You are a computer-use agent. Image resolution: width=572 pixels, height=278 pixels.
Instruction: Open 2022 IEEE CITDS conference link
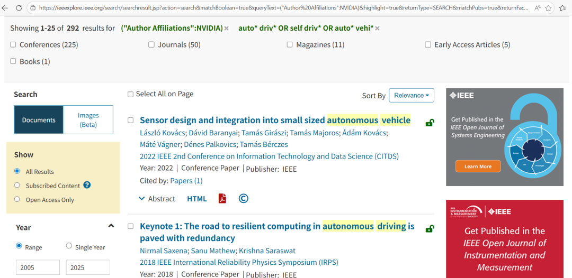pos(269,156)
